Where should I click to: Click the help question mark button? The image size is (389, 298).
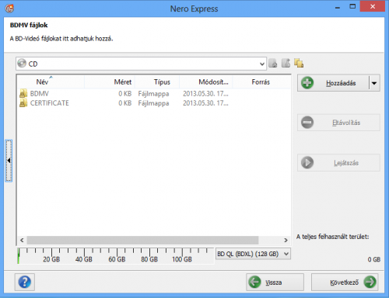(25, 282)
